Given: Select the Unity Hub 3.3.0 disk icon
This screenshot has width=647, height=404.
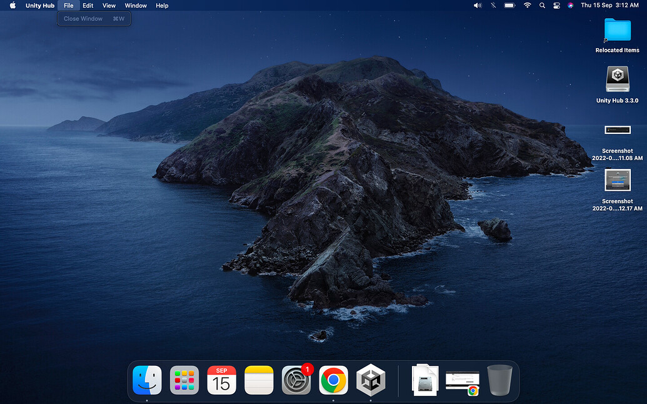Looking at the screenshot, I should point(617,80).
